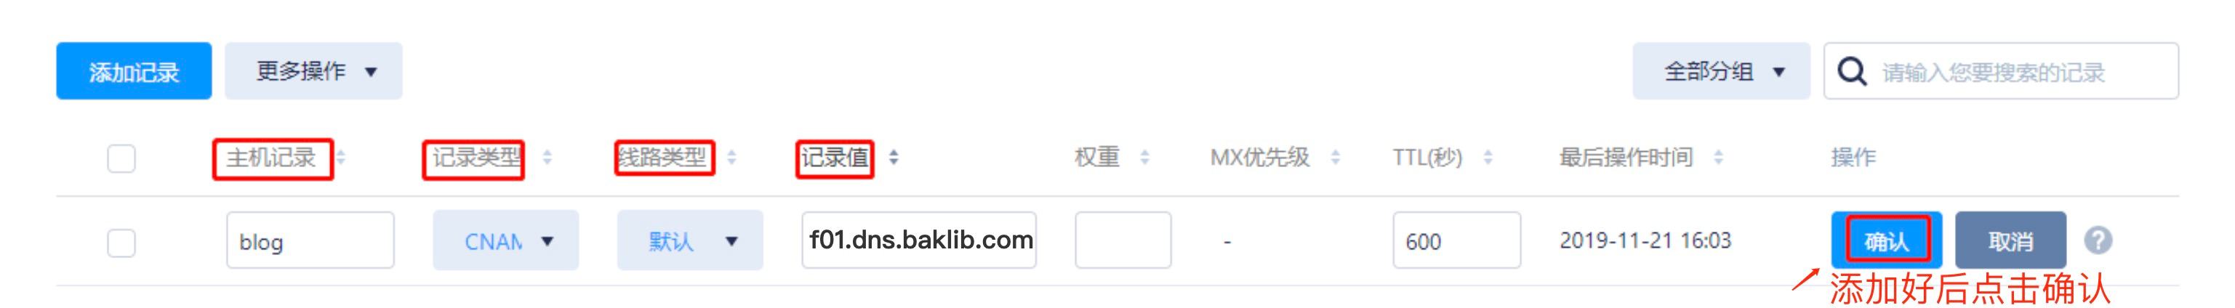The image size is (2235, 308).
Task: Sort by 记录值 column arrows
Action: point(894,157)
